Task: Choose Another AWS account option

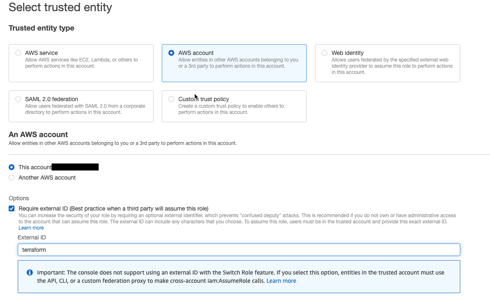Action: 12,178
